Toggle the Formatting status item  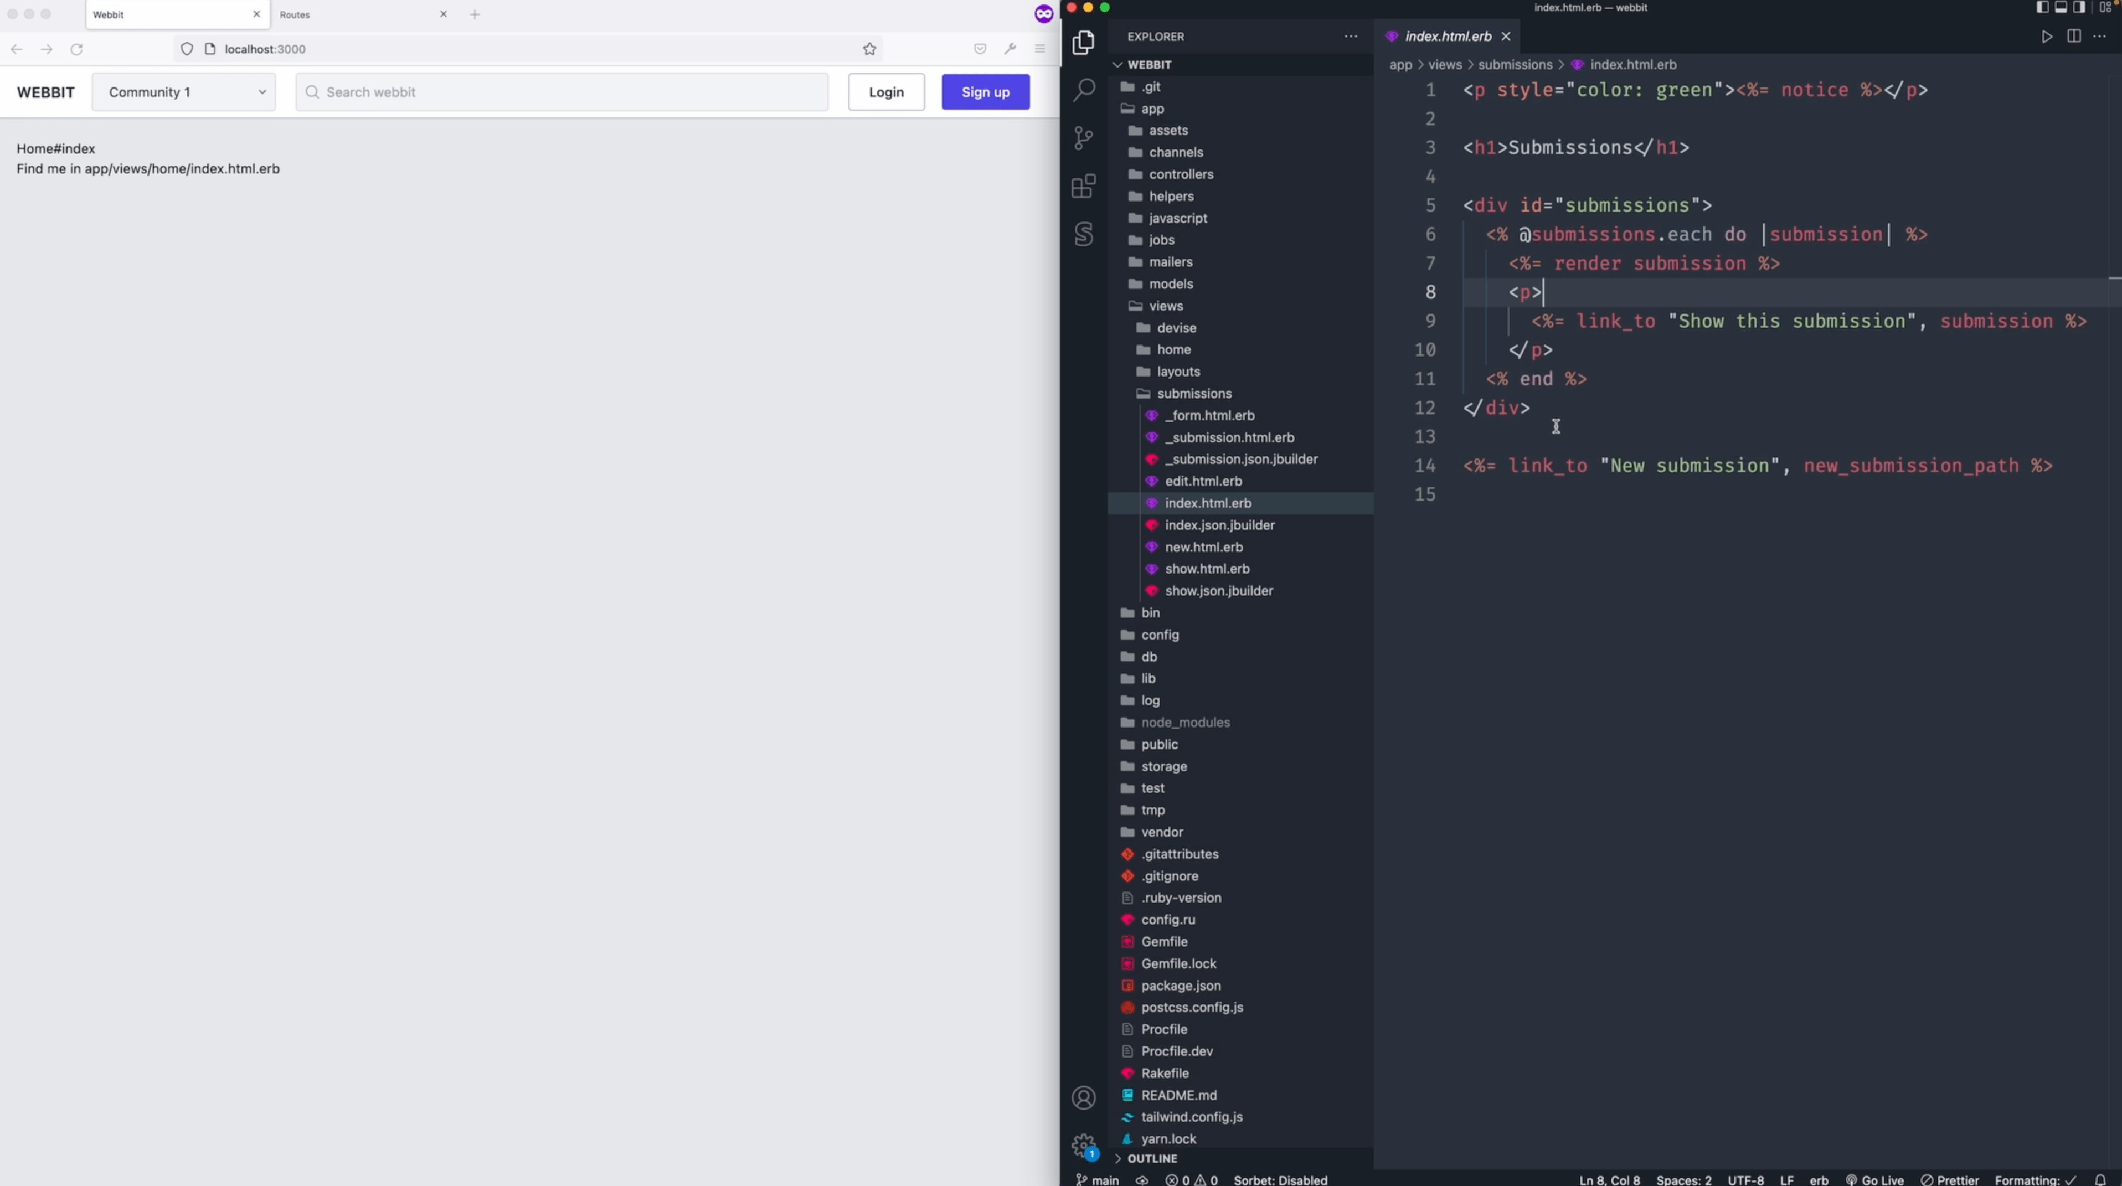[2036, 1179]
